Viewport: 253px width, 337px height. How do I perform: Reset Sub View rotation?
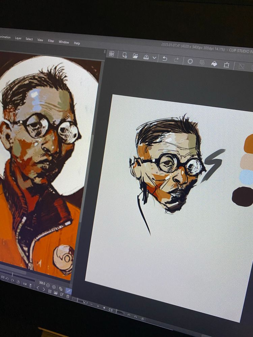(x=18, y=282)
